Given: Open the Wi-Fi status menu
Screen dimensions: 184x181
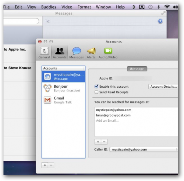Looking at the screenshot, I should 167,7.
